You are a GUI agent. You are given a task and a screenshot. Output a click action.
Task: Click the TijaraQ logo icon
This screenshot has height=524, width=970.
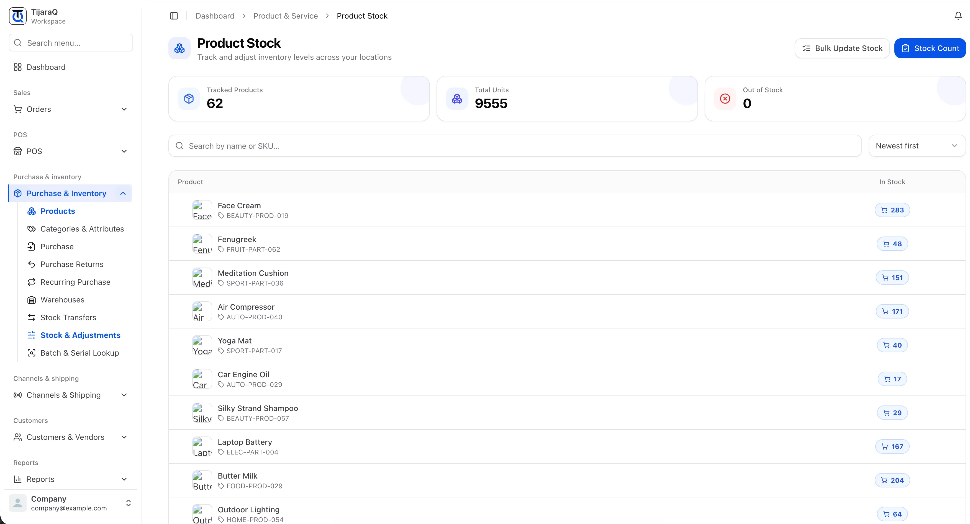[x=18, y=16]
